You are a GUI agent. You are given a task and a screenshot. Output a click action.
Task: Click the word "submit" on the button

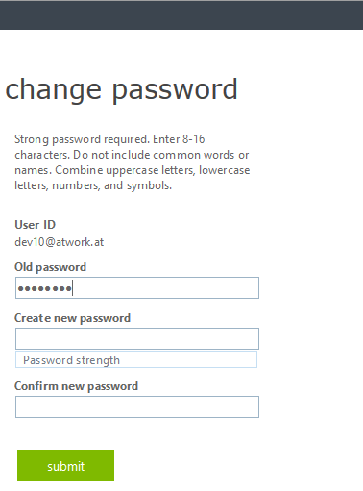pyautogui.click(x=66, y=466)
